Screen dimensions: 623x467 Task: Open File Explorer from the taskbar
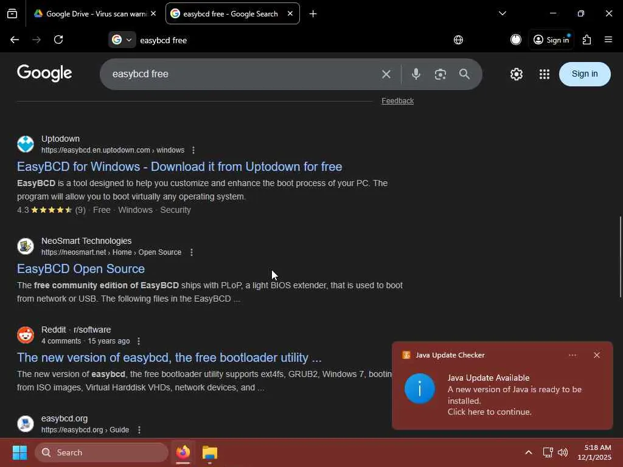tap(210, 452)
